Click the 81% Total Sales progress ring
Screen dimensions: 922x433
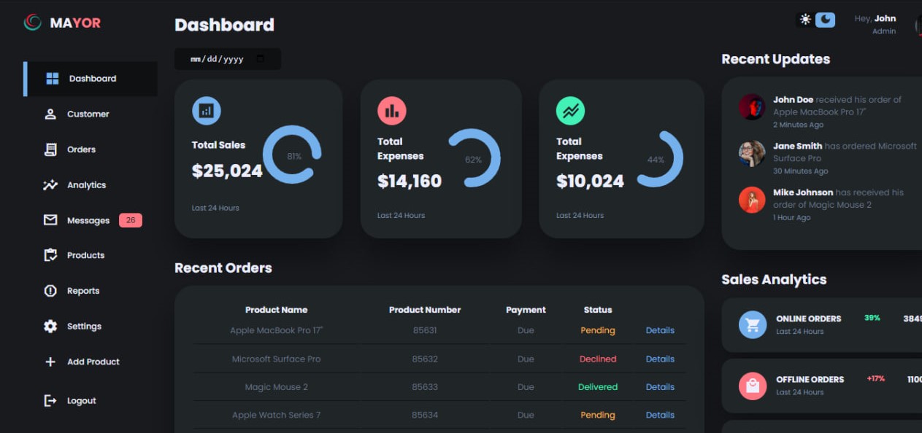tap(292, 155)
